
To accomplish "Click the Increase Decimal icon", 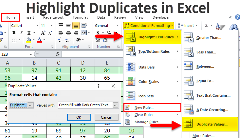I will click(98, 40).
